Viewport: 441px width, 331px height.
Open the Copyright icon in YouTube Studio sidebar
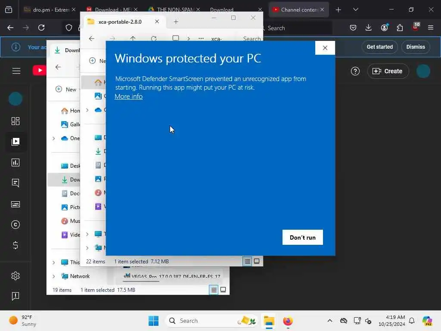pos(16,225)
